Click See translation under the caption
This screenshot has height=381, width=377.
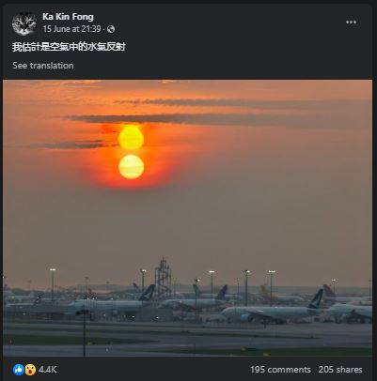pos(43,66)
